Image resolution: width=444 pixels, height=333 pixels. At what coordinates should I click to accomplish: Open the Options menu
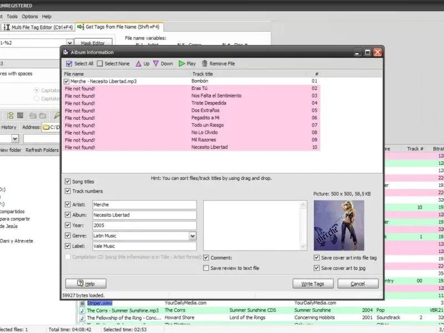pos(30,17)
